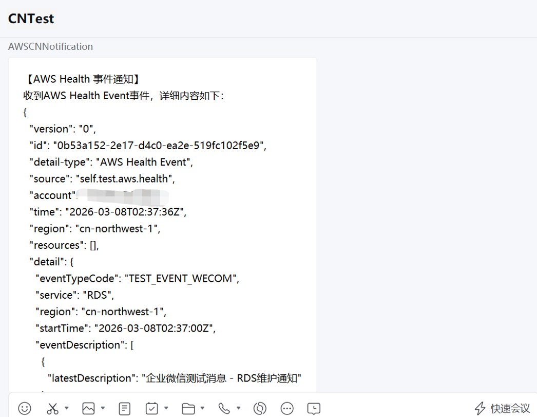
Task: Open the message history clock icon
Action: 314,408
